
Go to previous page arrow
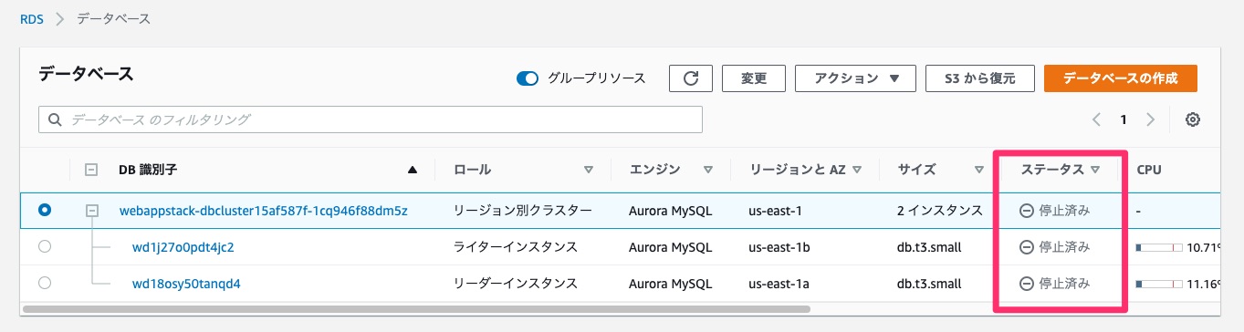click(1096, 119)
